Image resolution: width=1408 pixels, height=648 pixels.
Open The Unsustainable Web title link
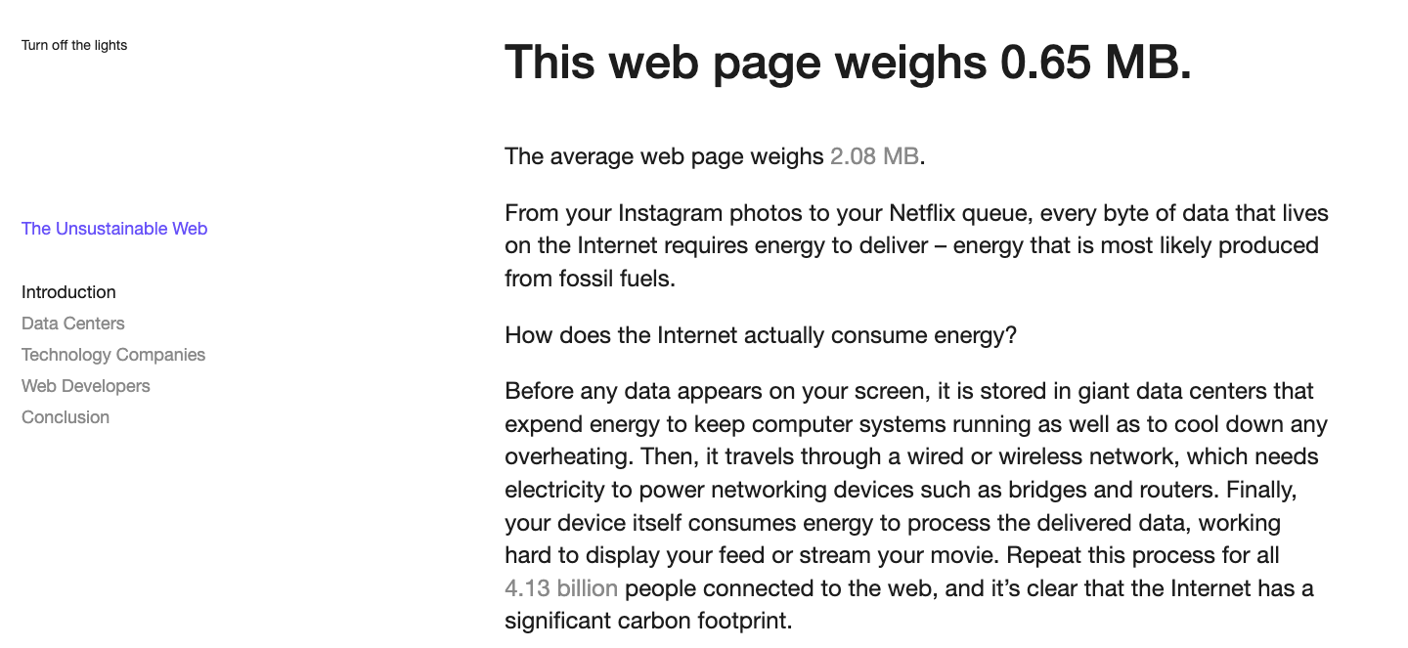(x=114, y=229)
